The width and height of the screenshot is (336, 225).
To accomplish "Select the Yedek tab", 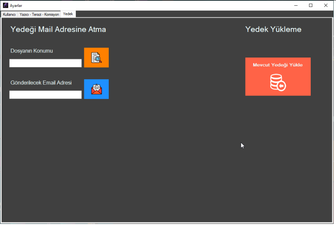I will click(68, 14).
